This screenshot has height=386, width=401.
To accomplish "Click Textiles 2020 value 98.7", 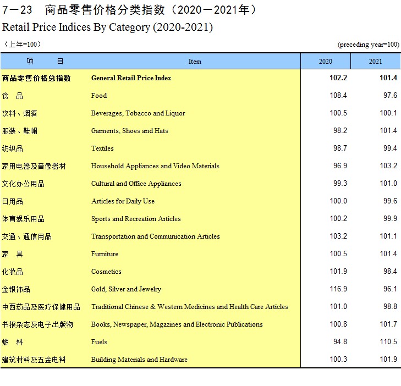I will pyautogui.click(x=340, y=148).
